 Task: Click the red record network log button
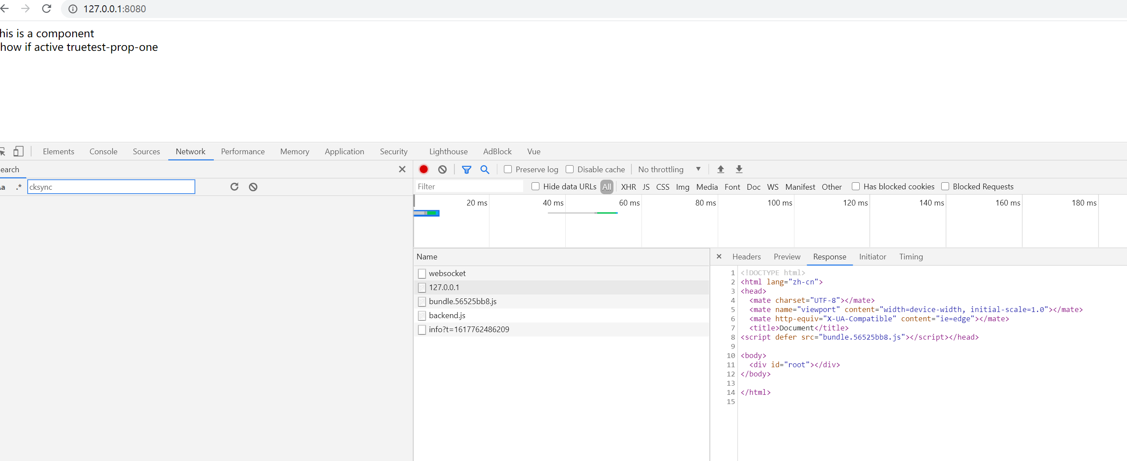click(423, 169)
